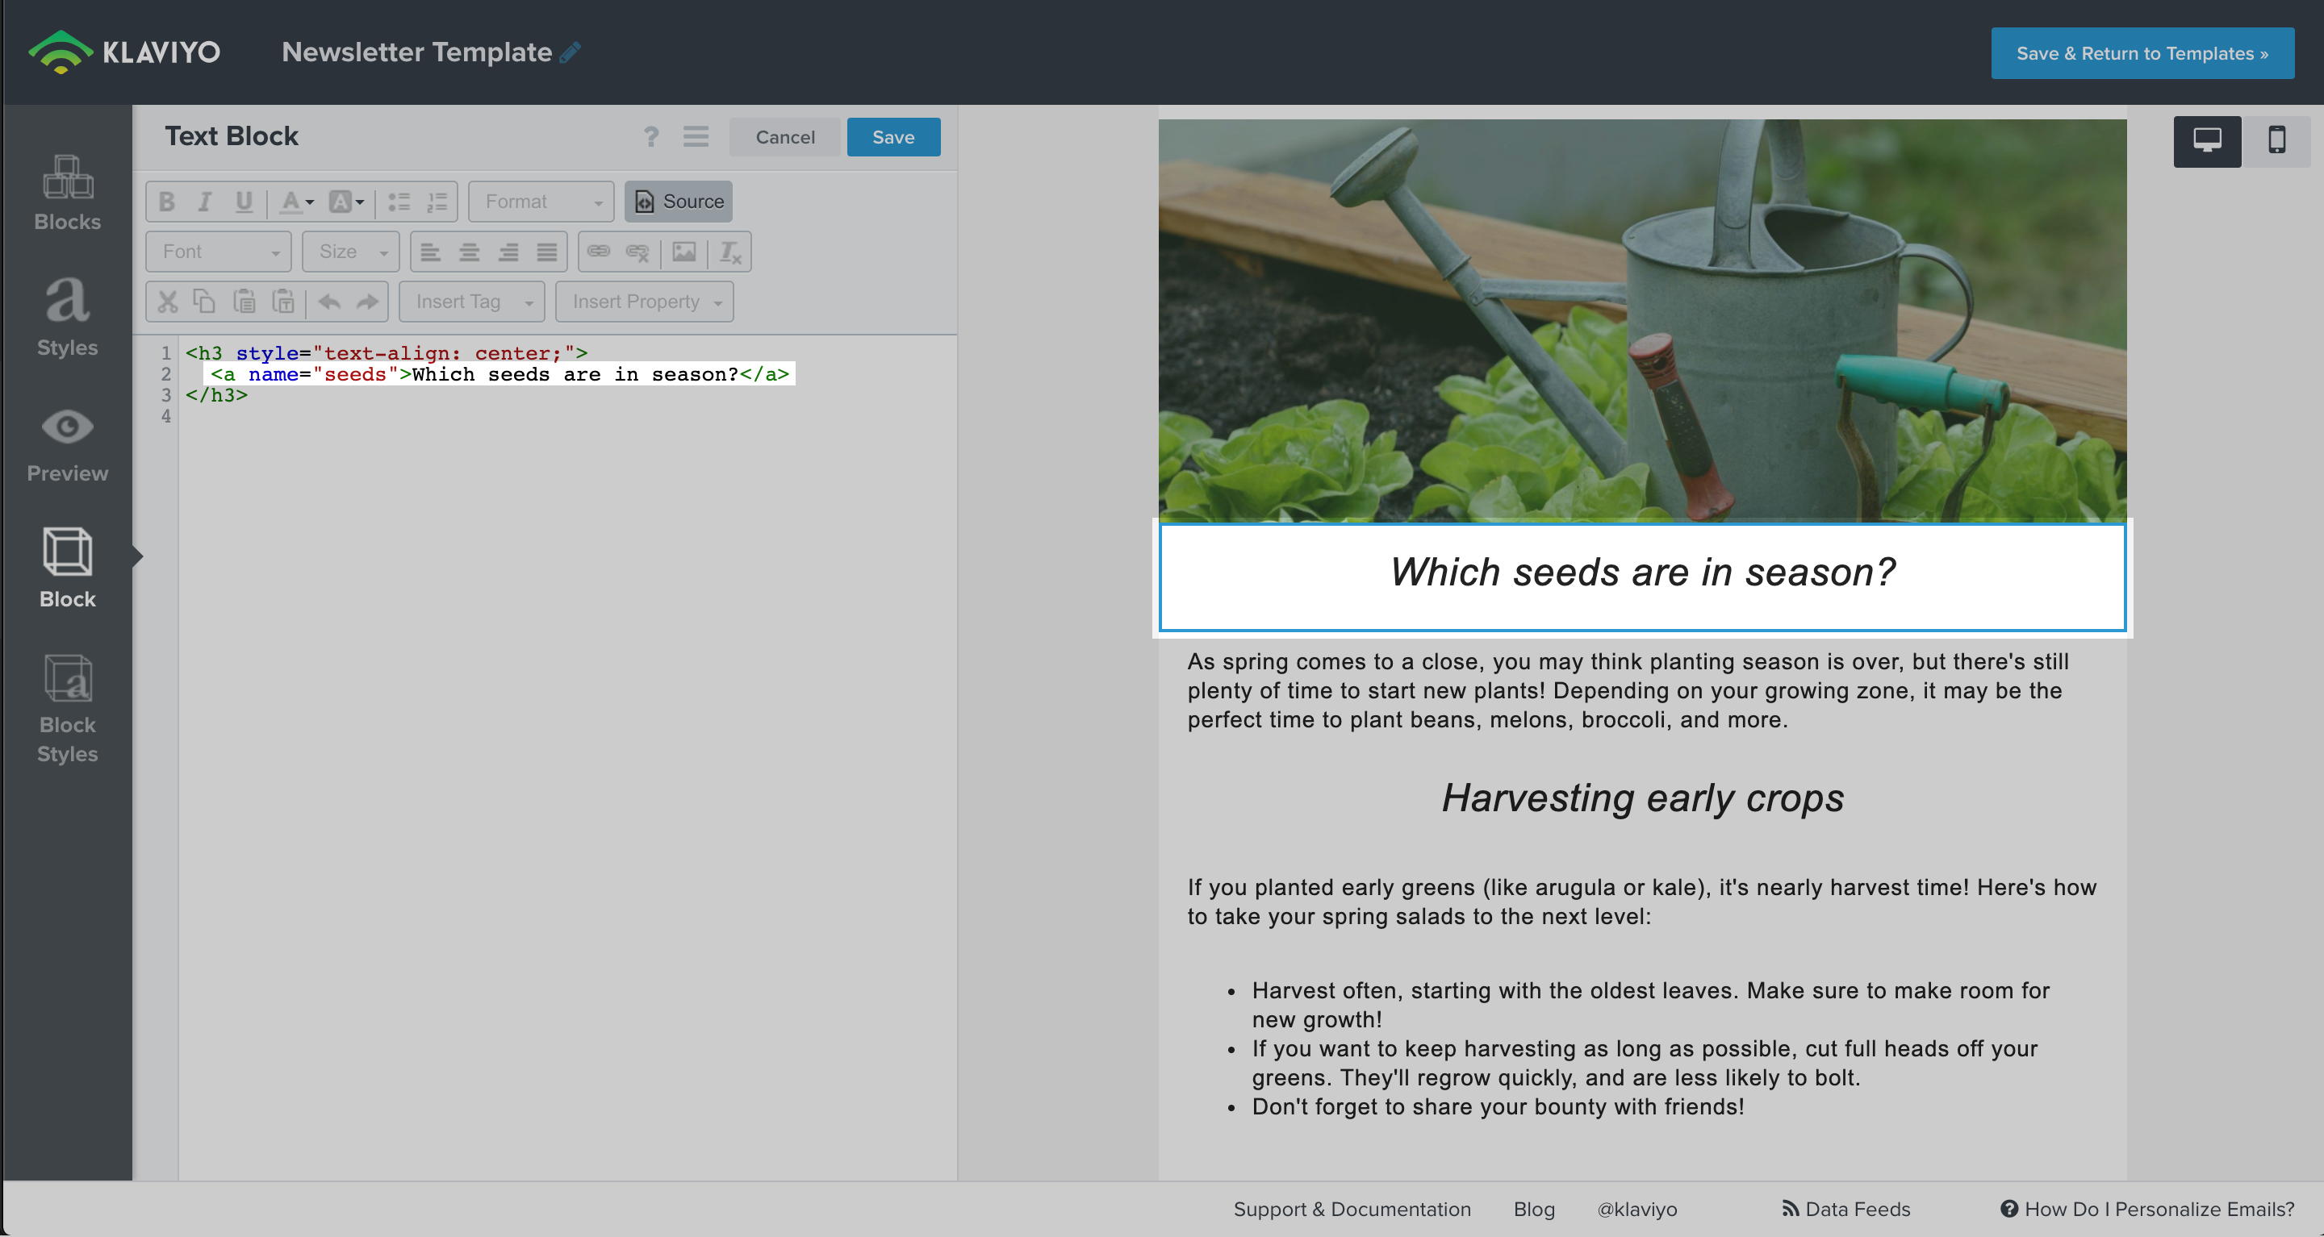The width and height of the screenshot is (2324, 1237).
Task: Open the Insert Property dropdown
Action: pos(644,301)
